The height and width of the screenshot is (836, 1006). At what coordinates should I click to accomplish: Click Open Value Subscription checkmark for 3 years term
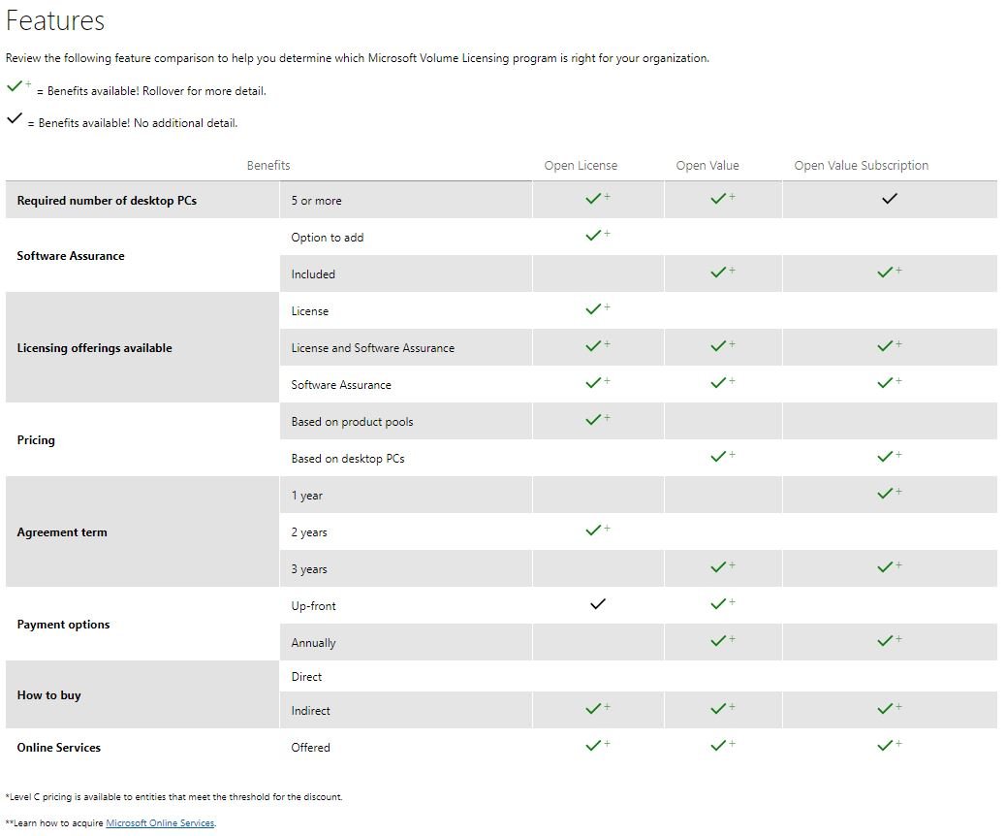(x=887, y=567)
